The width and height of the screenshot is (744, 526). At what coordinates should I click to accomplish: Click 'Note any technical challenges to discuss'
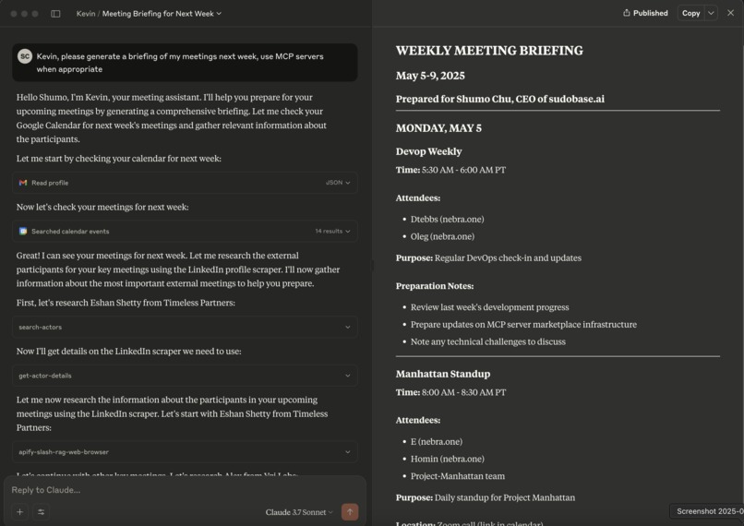(487, 341)
